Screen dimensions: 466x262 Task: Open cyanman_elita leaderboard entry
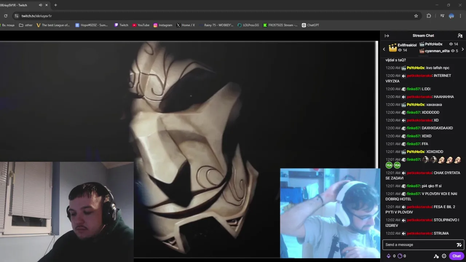coord(439,51)
